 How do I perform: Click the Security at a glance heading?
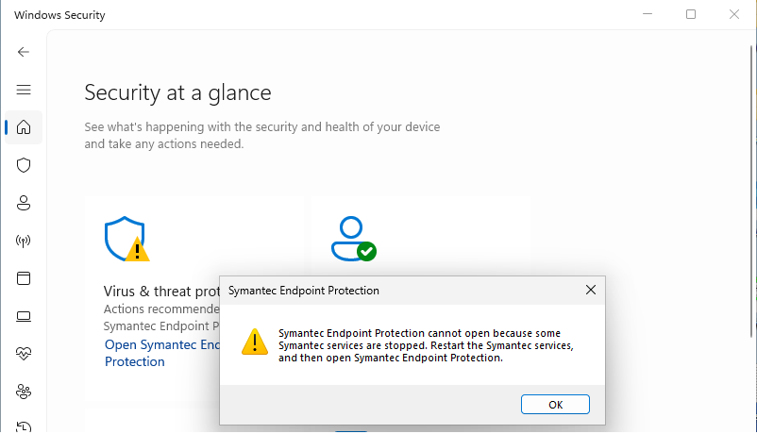(x=177, y=92)
